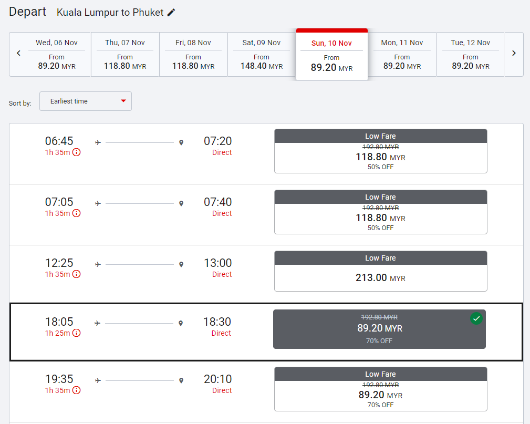Show later dates with right arrow

pyautogui.click(x=514, y=53)
